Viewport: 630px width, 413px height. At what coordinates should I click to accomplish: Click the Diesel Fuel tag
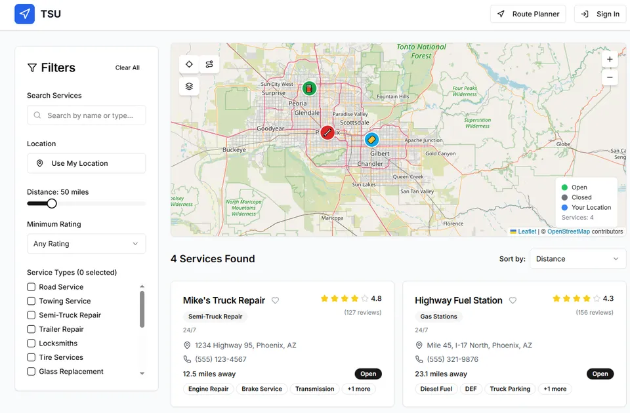click(x=436, y=389)
